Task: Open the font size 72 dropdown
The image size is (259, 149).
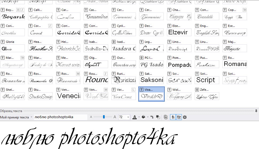Action: (128, 117)
